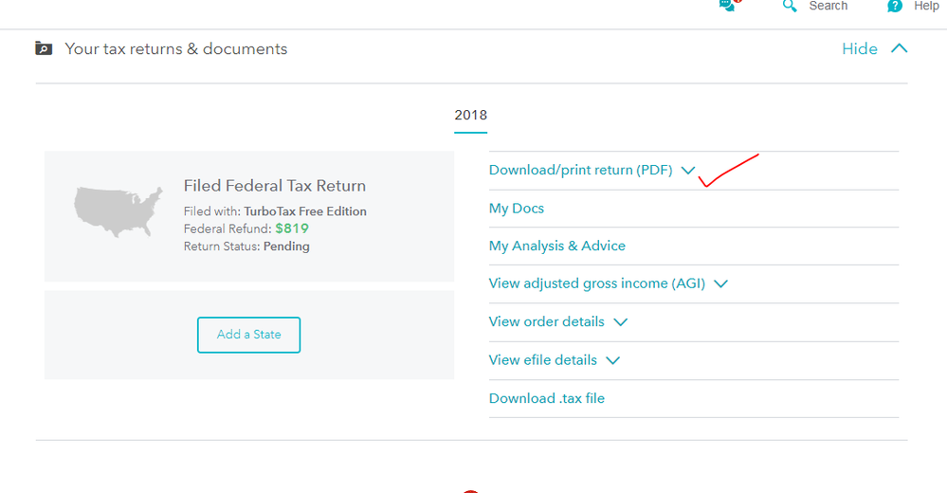Open the chat notifications icon
Viewport: 947px width, 493px height.
tap(729, 6)
